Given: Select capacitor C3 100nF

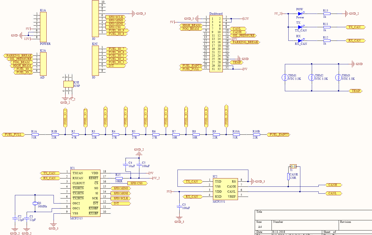Looking at the screenshot, I should (x=179, y=206).
